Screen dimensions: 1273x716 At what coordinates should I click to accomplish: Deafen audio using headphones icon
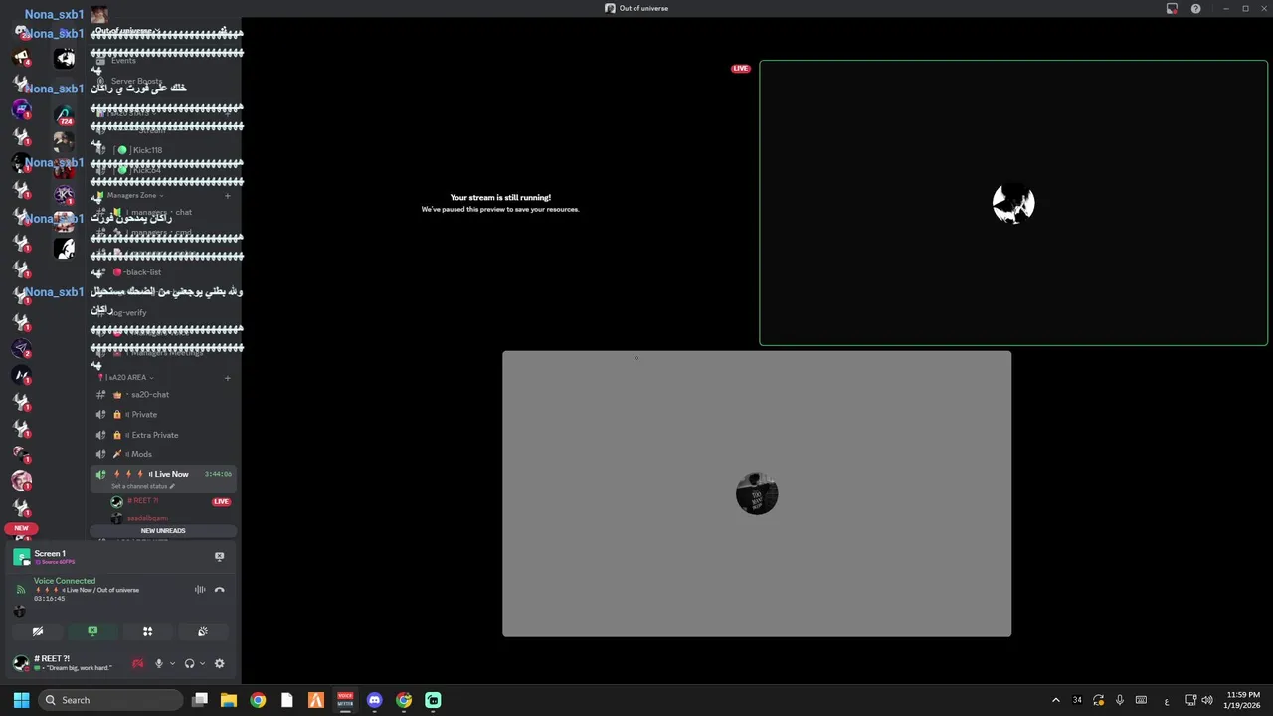click(189, 664)
